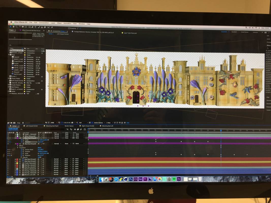Select the Hand tool in toolbar
271x203 pixels.
(13, 27)
